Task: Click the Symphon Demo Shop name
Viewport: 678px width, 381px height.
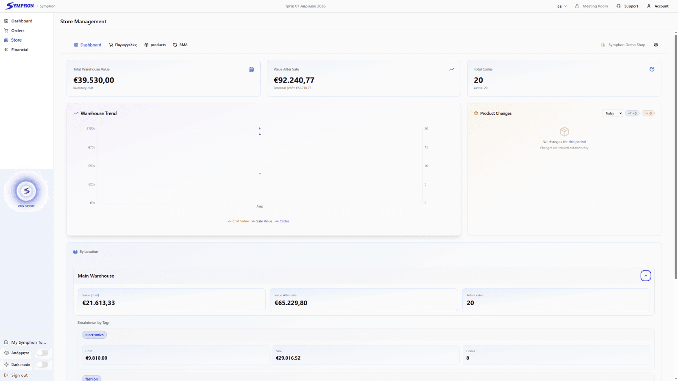Action: click(x=627, y=45)
